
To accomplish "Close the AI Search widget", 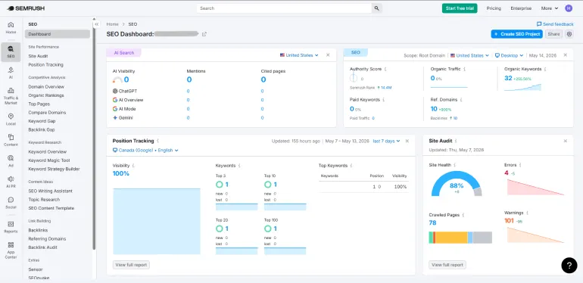I will click(x=328, y=55).
